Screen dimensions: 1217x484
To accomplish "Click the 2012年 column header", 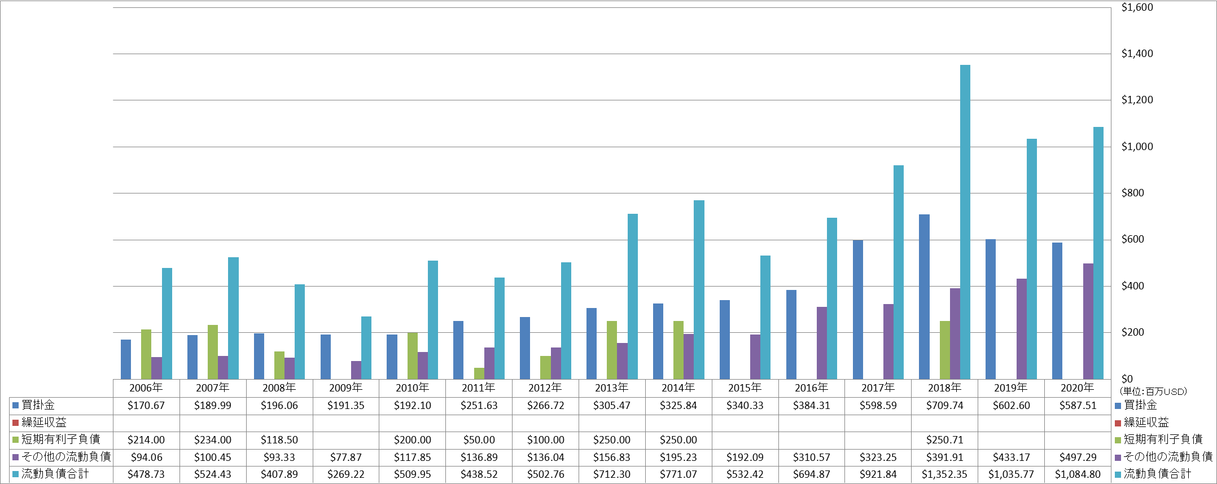I will click(x=545, y=388).
